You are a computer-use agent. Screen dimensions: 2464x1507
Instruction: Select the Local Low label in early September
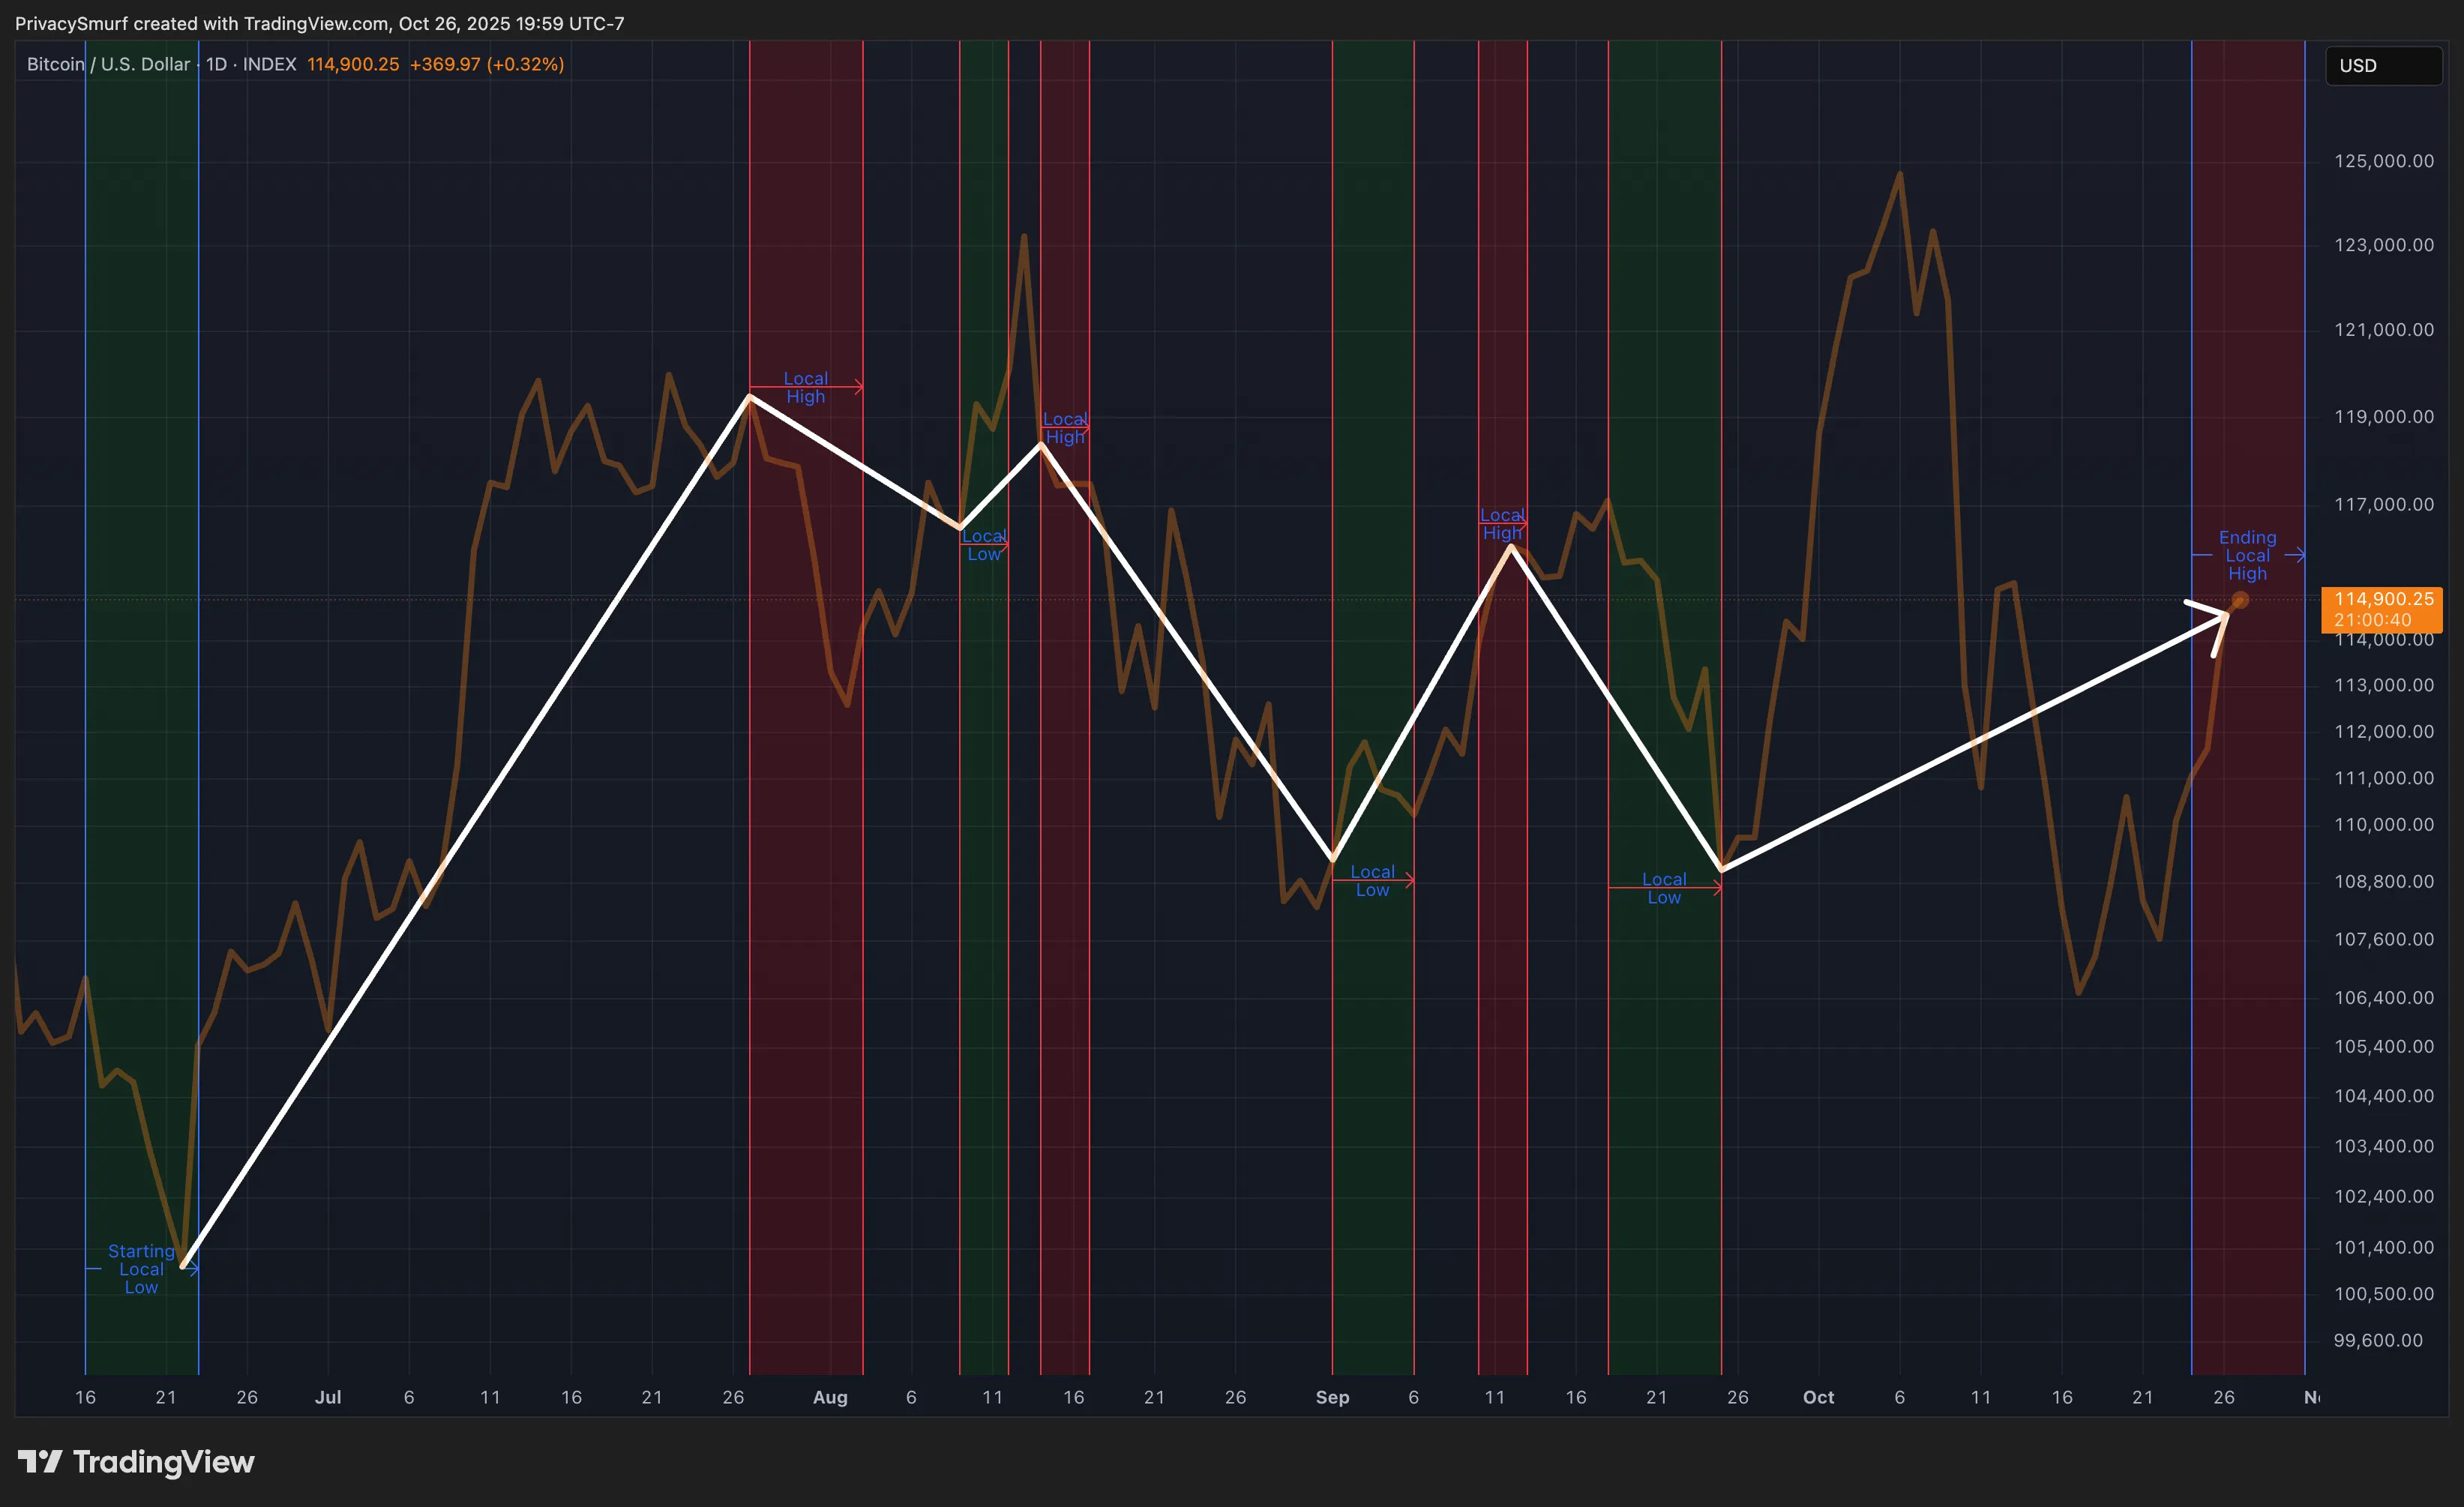pos(1372,880)
